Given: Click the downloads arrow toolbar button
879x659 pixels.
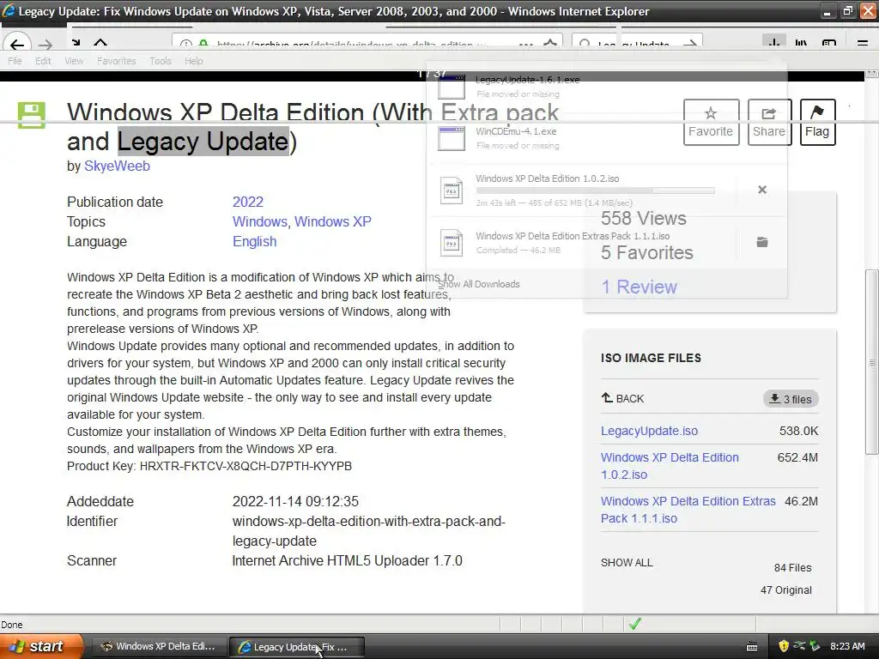Looking at the screenshot, I should pos(773,43).
